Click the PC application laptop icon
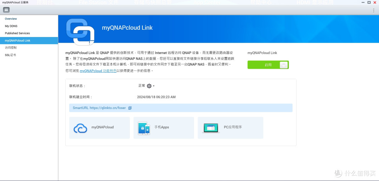Screen dimensions: 379x181 click(x=211, y=128)
